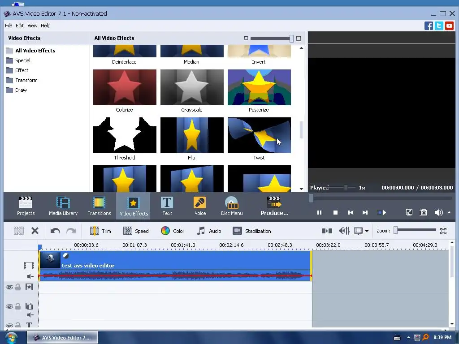Mute the main video track audio
459x344 pixels.
[30, 276]
